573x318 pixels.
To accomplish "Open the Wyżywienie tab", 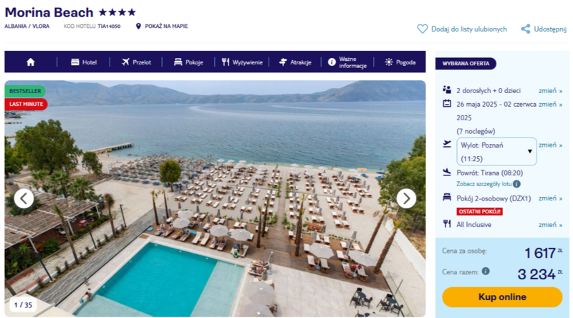I will click(242, 62).
